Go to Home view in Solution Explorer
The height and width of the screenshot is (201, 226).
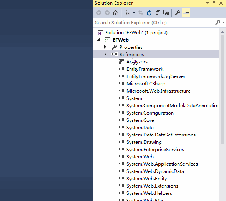pos(116,13)
